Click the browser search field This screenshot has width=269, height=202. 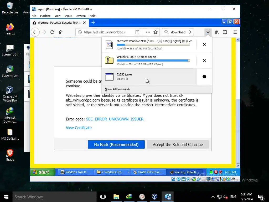178,32
